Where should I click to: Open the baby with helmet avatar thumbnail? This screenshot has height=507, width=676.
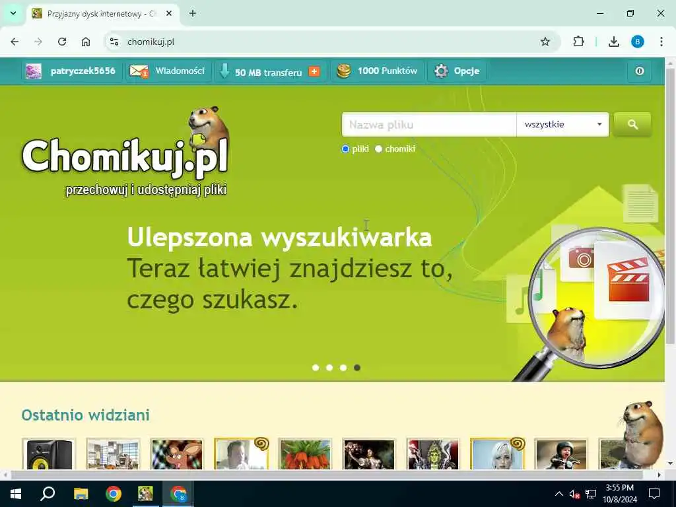pos(561,454)
